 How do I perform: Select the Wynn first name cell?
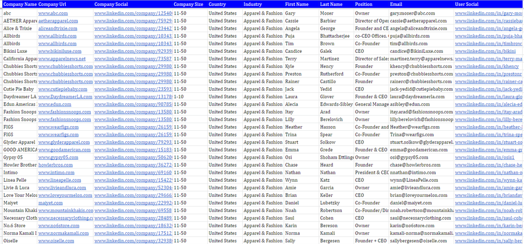click(301, 180)
